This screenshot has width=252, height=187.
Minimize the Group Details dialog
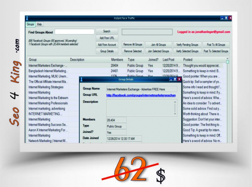point(171,79)
